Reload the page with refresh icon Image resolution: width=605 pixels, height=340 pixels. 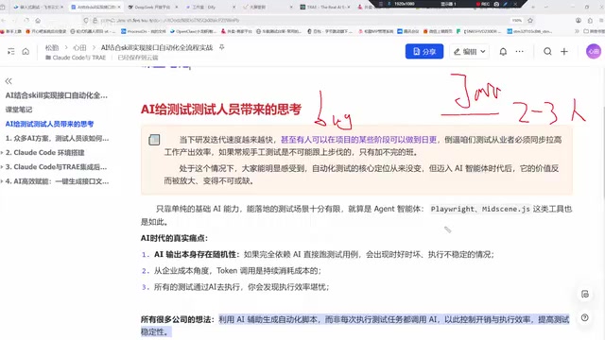[26, 21]
